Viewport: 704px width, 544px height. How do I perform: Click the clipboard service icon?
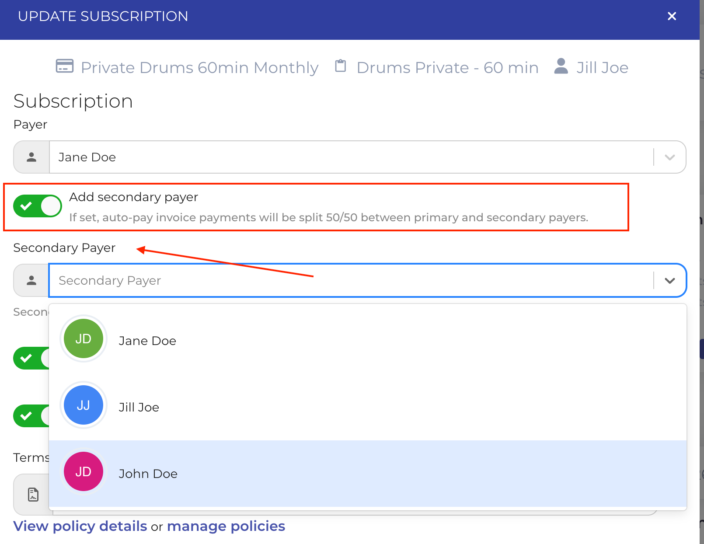point(340,66)
